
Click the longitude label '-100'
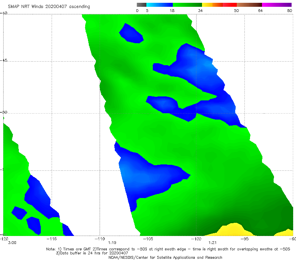click(x=196, y=239)
